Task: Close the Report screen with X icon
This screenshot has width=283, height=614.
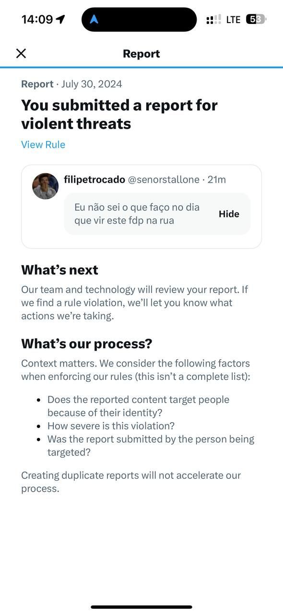Action: click(x=21, y=53)
